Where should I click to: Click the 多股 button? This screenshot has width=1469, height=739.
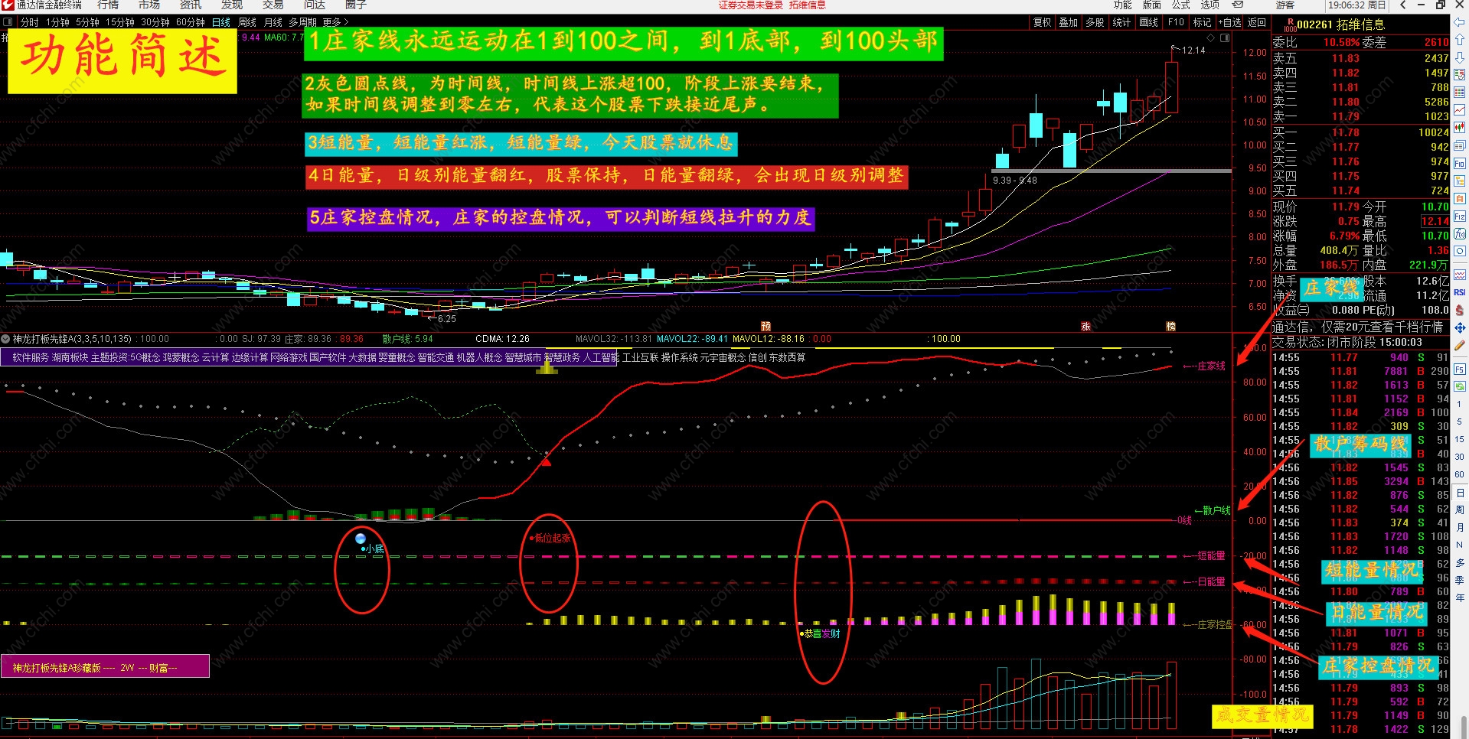pyautogui.click(x=1095, y=22)
